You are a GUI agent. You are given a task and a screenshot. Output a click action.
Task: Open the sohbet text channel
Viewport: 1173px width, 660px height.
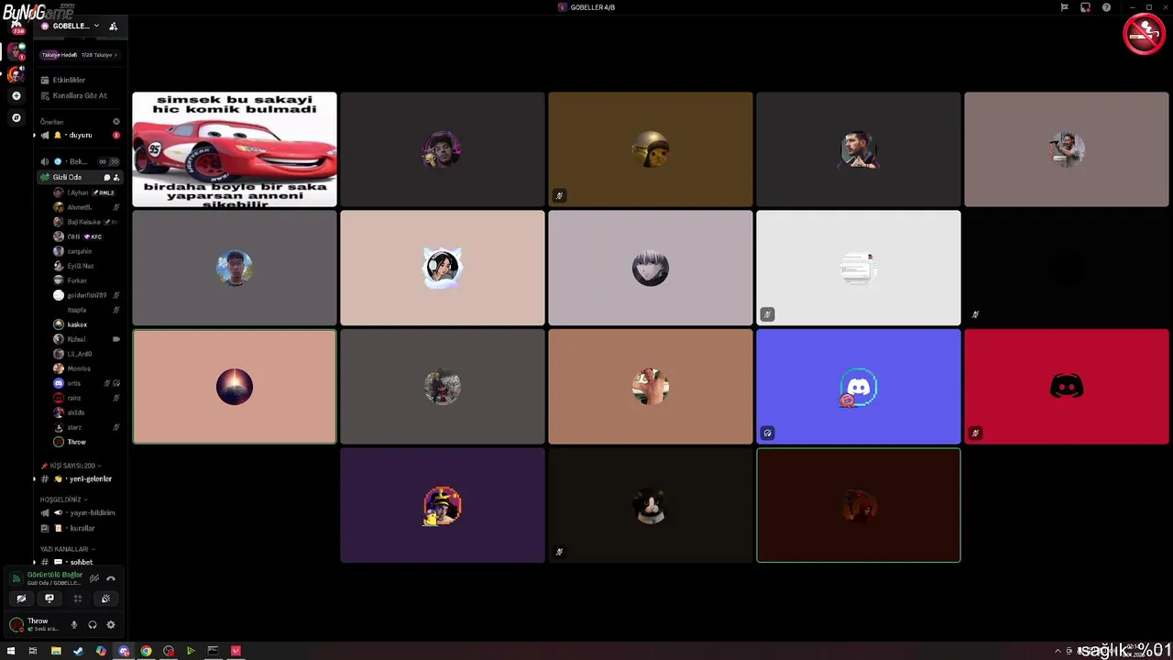point(81,562)
